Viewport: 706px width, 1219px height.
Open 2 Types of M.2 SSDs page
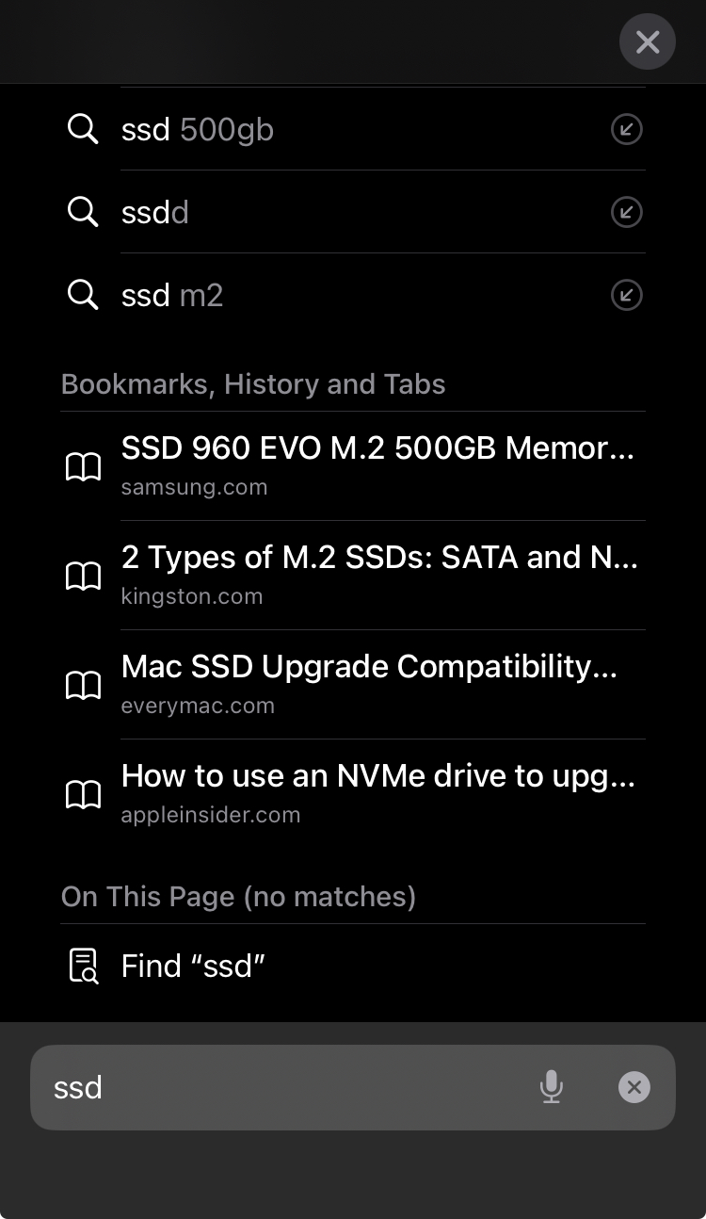point(353,576)
